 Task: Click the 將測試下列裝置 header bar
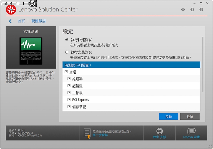pos(131,65)
